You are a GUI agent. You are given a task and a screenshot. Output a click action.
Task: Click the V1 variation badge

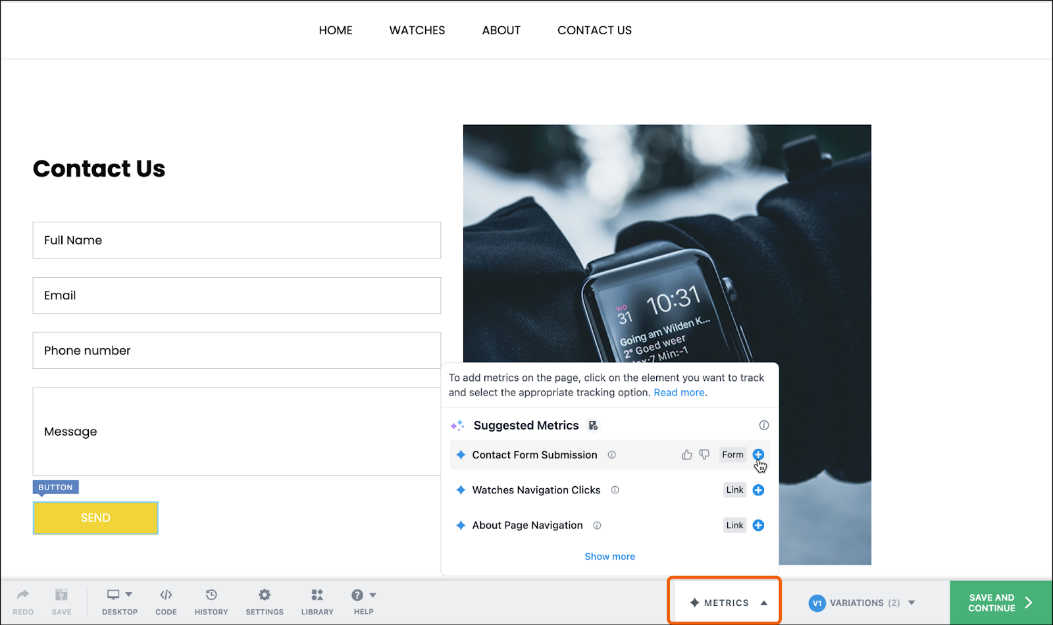(x=817, y=603)
